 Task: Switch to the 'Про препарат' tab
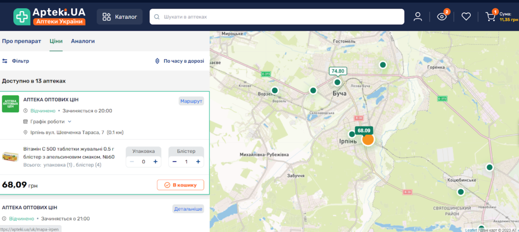click(x=21, y=41)
